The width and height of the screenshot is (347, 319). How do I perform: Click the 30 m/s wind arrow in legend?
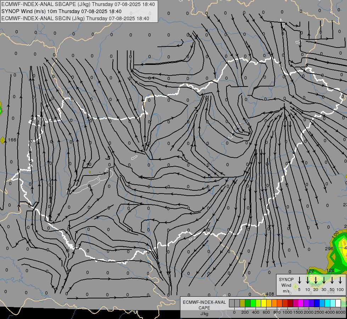tap(324, 280)
